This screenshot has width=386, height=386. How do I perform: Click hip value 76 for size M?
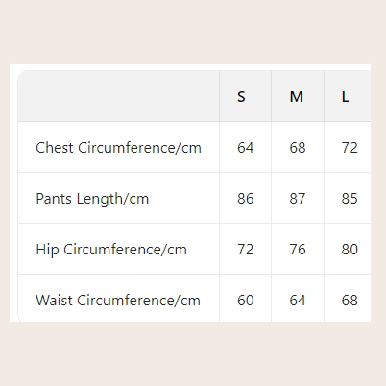[298, 250]
